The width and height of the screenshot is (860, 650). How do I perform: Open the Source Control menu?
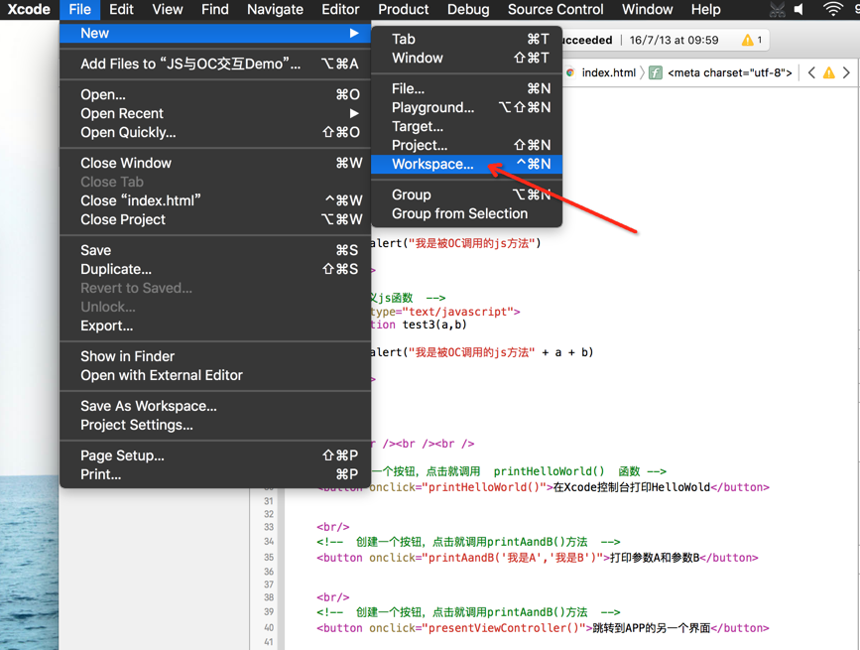point(555,9)
